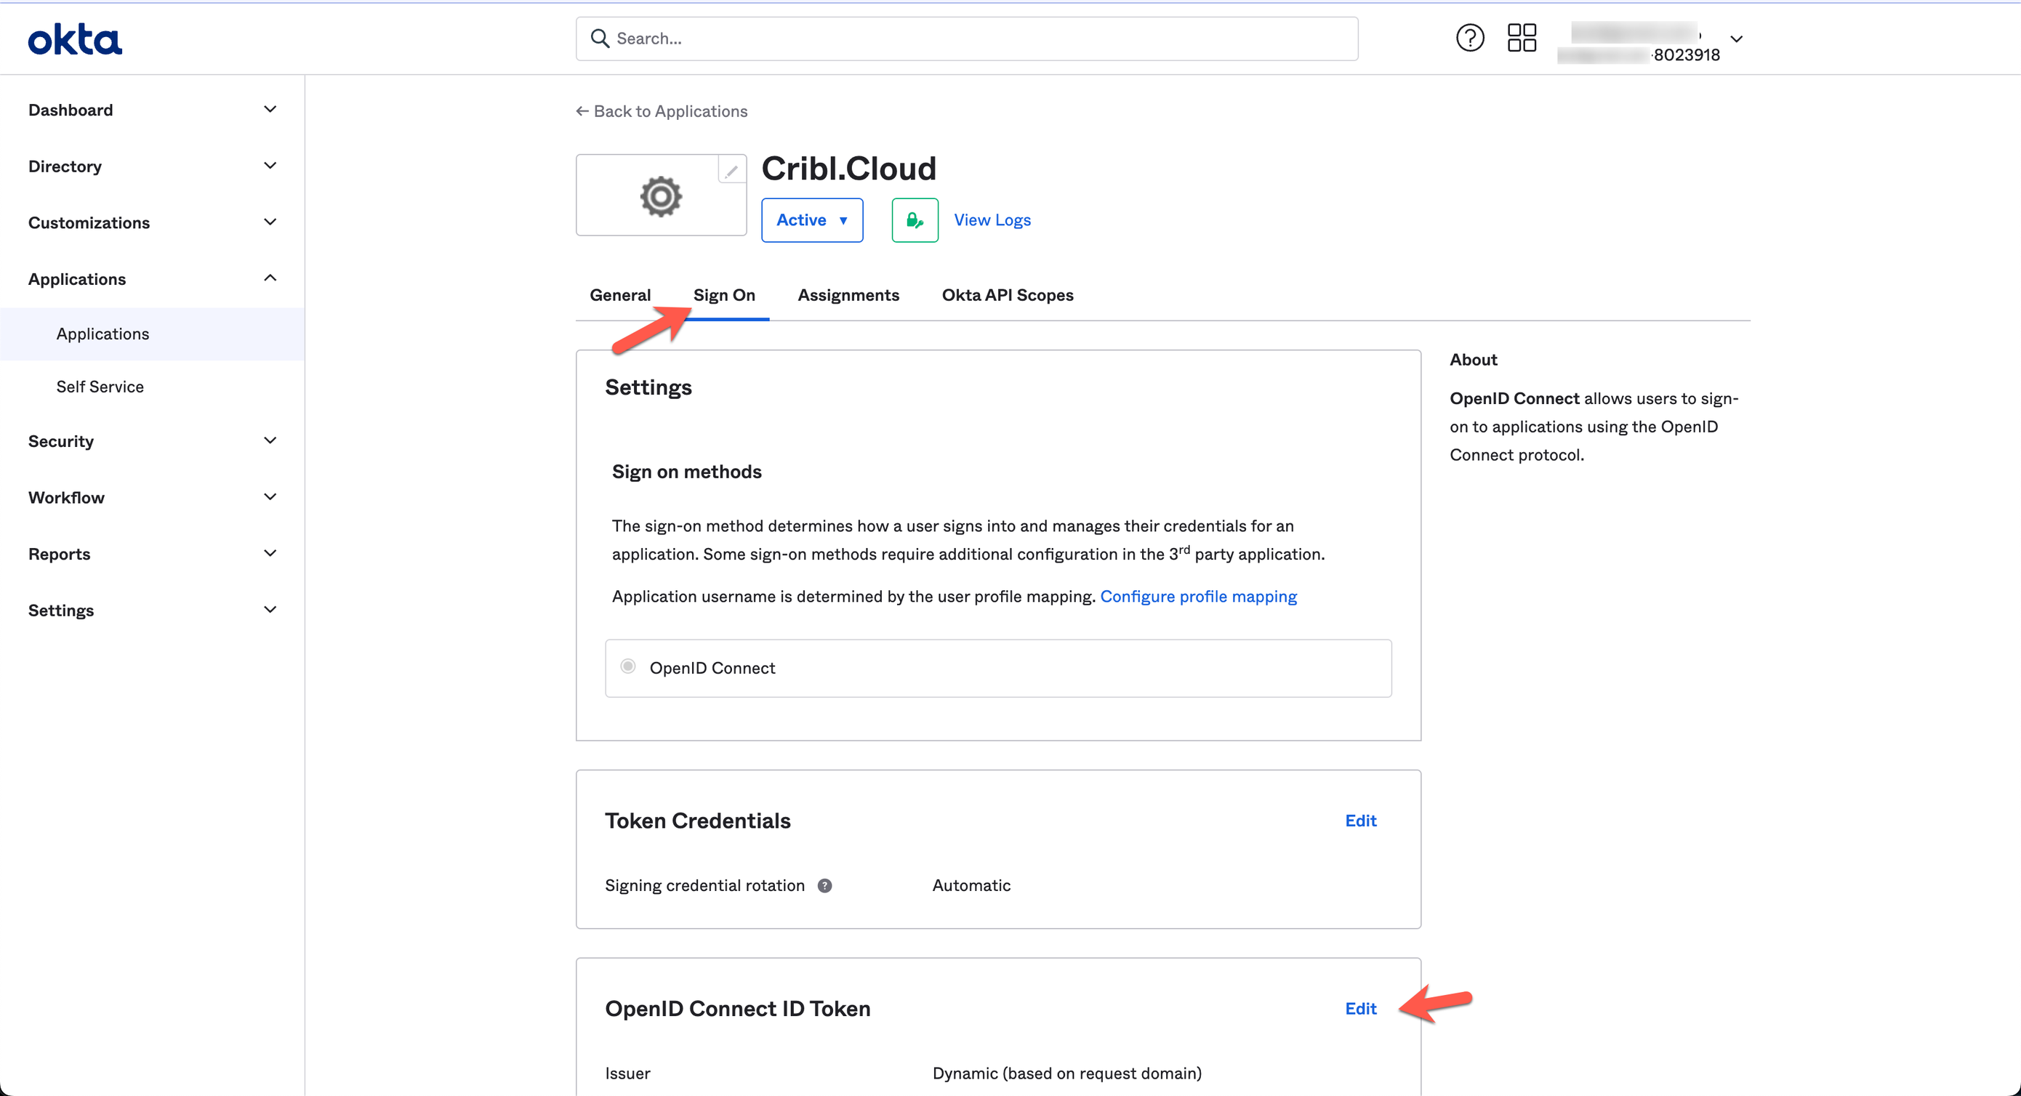Screen dimensions: 2021x1096
Task: Expand the Security sidebar section
Action: [x=151, y=441]
